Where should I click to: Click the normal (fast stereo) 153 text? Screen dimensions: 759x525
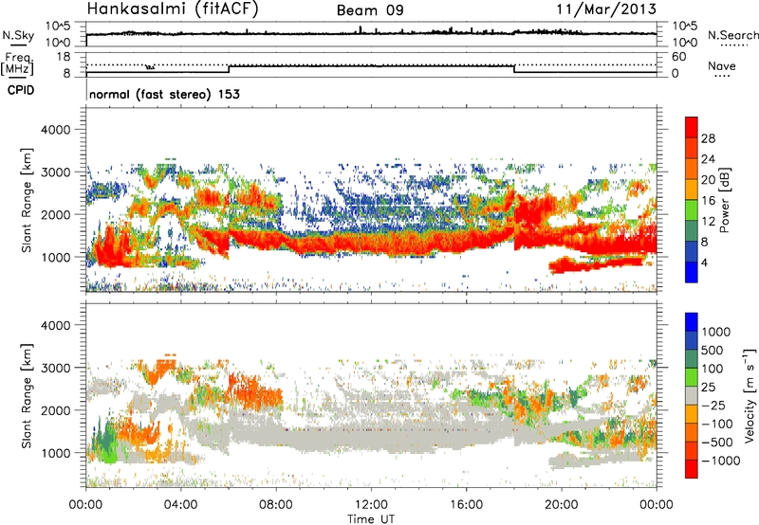click(x=164, y=94)
